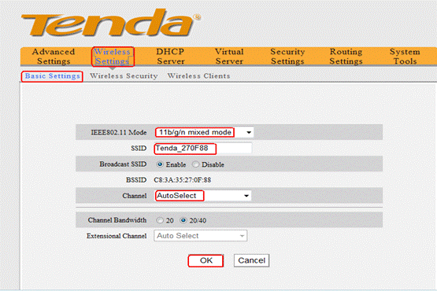Click the Tenda logo
Image resolution: width=437 pixels, height=291 pixels.
click(111, 23)
